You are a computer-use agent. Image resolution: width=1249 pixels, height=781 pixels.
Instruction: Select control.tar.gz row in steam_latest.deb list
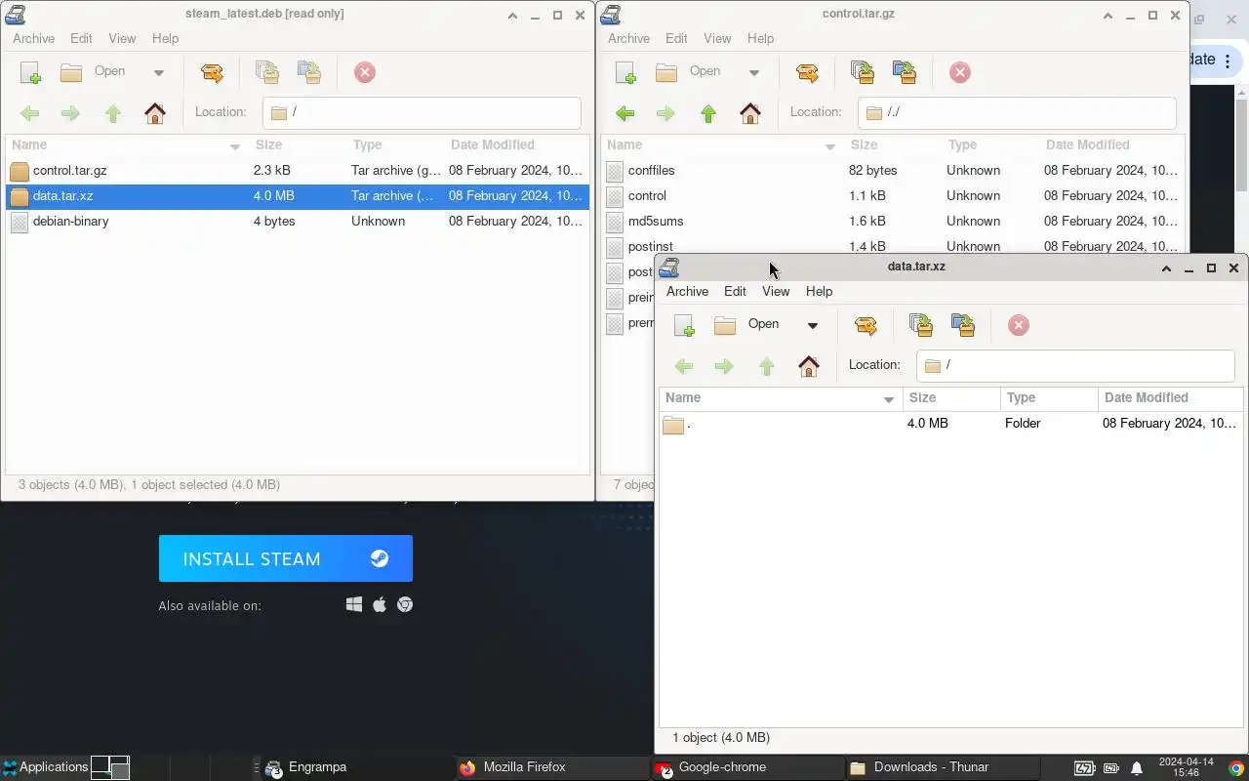pyautogui.click(x=298, y=170)
